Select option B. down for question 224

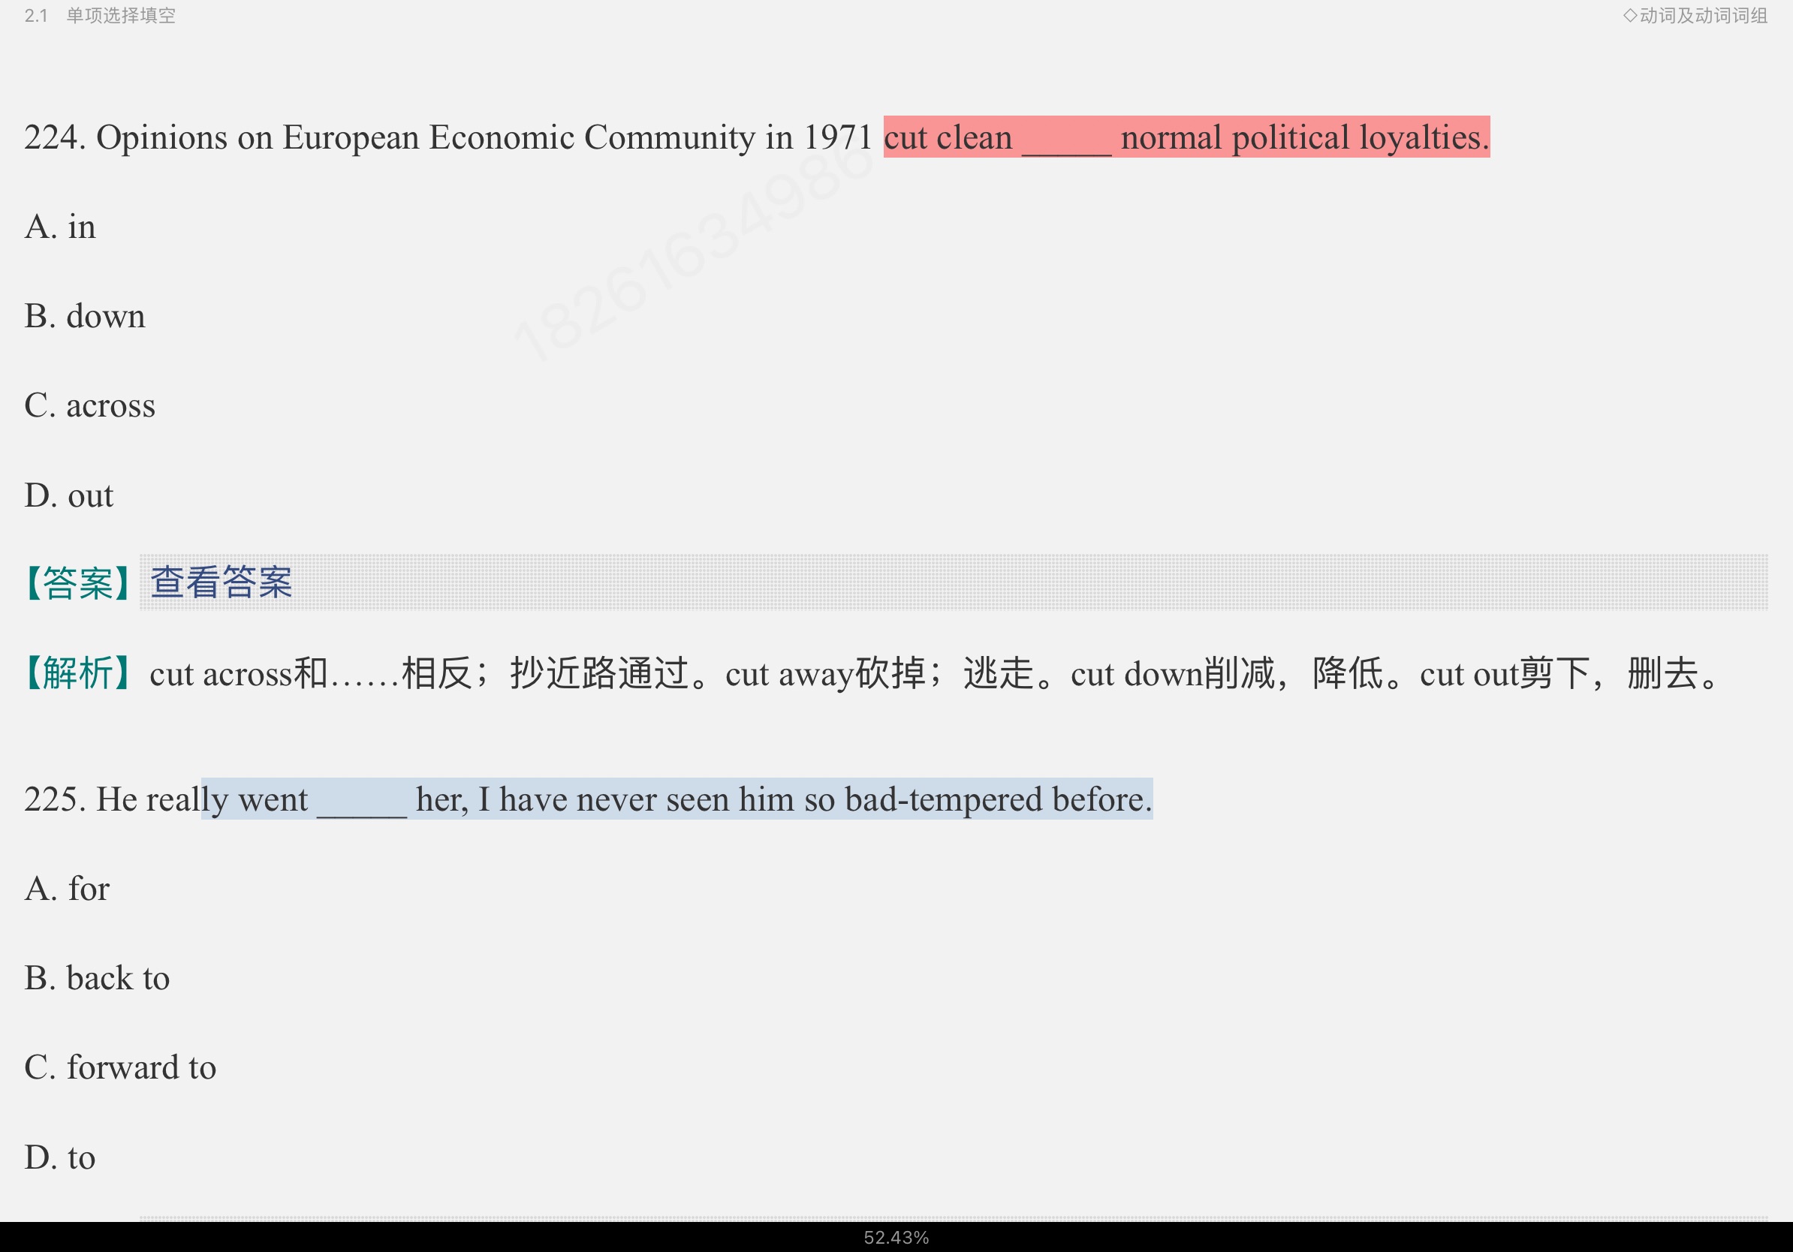[x=84, y=317]
